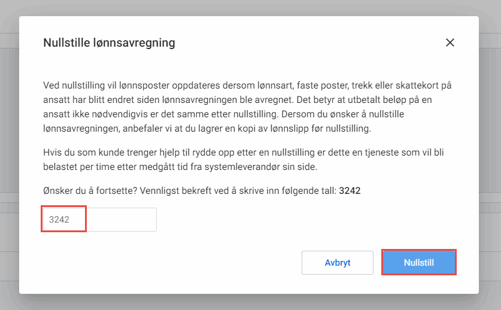Screen dimensions: 501x310
Task: Confirm with the blue Nullstill button
Action: (x=419, y=262)
